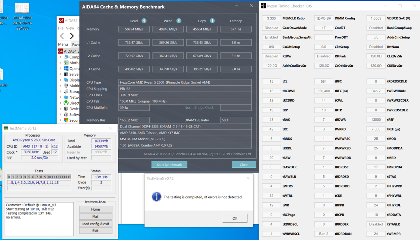
Task: Click the Software icon in AIDA64 tree
Action: tap(66, 114)
